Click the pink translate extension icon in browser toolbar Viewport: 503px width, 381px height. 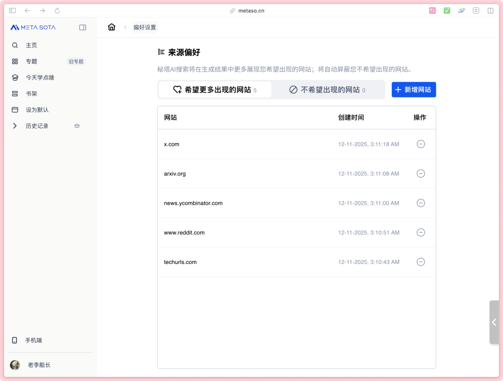coord(432,10)
